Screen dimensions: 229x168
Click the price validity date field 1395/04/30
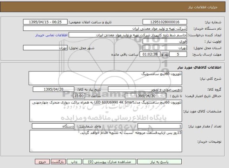click(146, 96)
